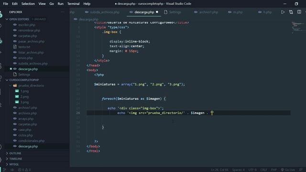Start Go Live server from status bar
Viewport: 306px width, 172px height.
tap(288, 170)
